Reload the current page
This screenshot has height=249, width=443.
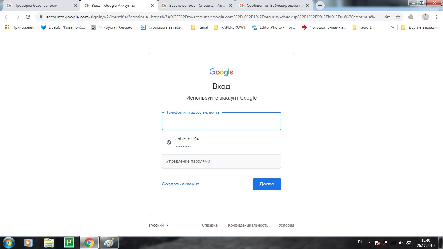(x=28, y=17)
